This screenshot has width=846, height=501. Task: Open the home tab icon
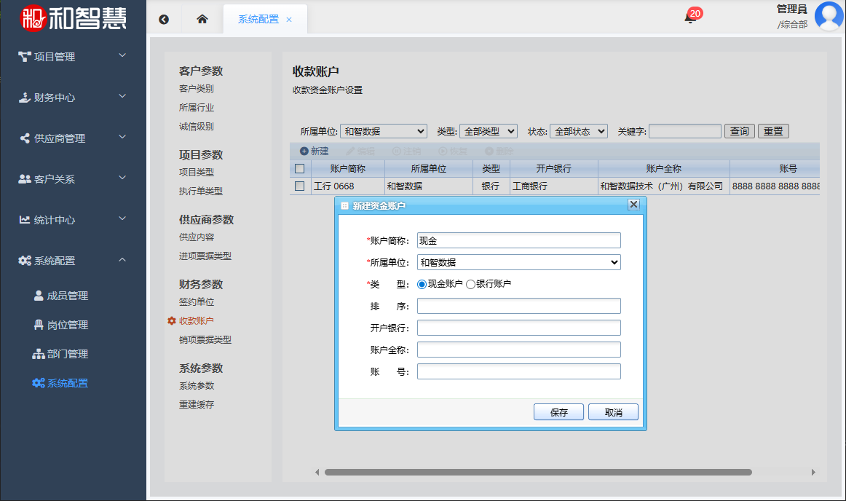[202, 20]
